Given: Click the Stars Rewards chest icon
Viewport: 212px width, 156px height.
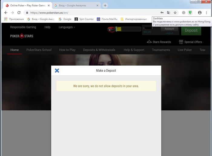Looking at the screenshot, I should 112,29.
